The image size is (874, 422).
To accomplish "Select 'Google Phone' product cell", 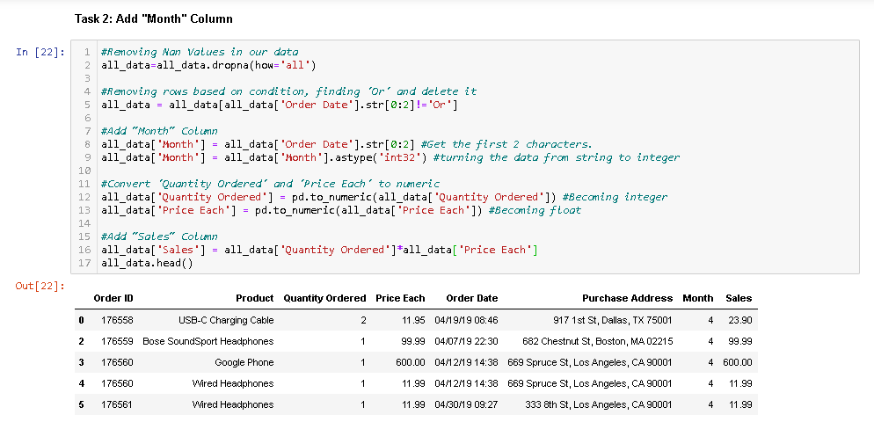I will (244, 362).
